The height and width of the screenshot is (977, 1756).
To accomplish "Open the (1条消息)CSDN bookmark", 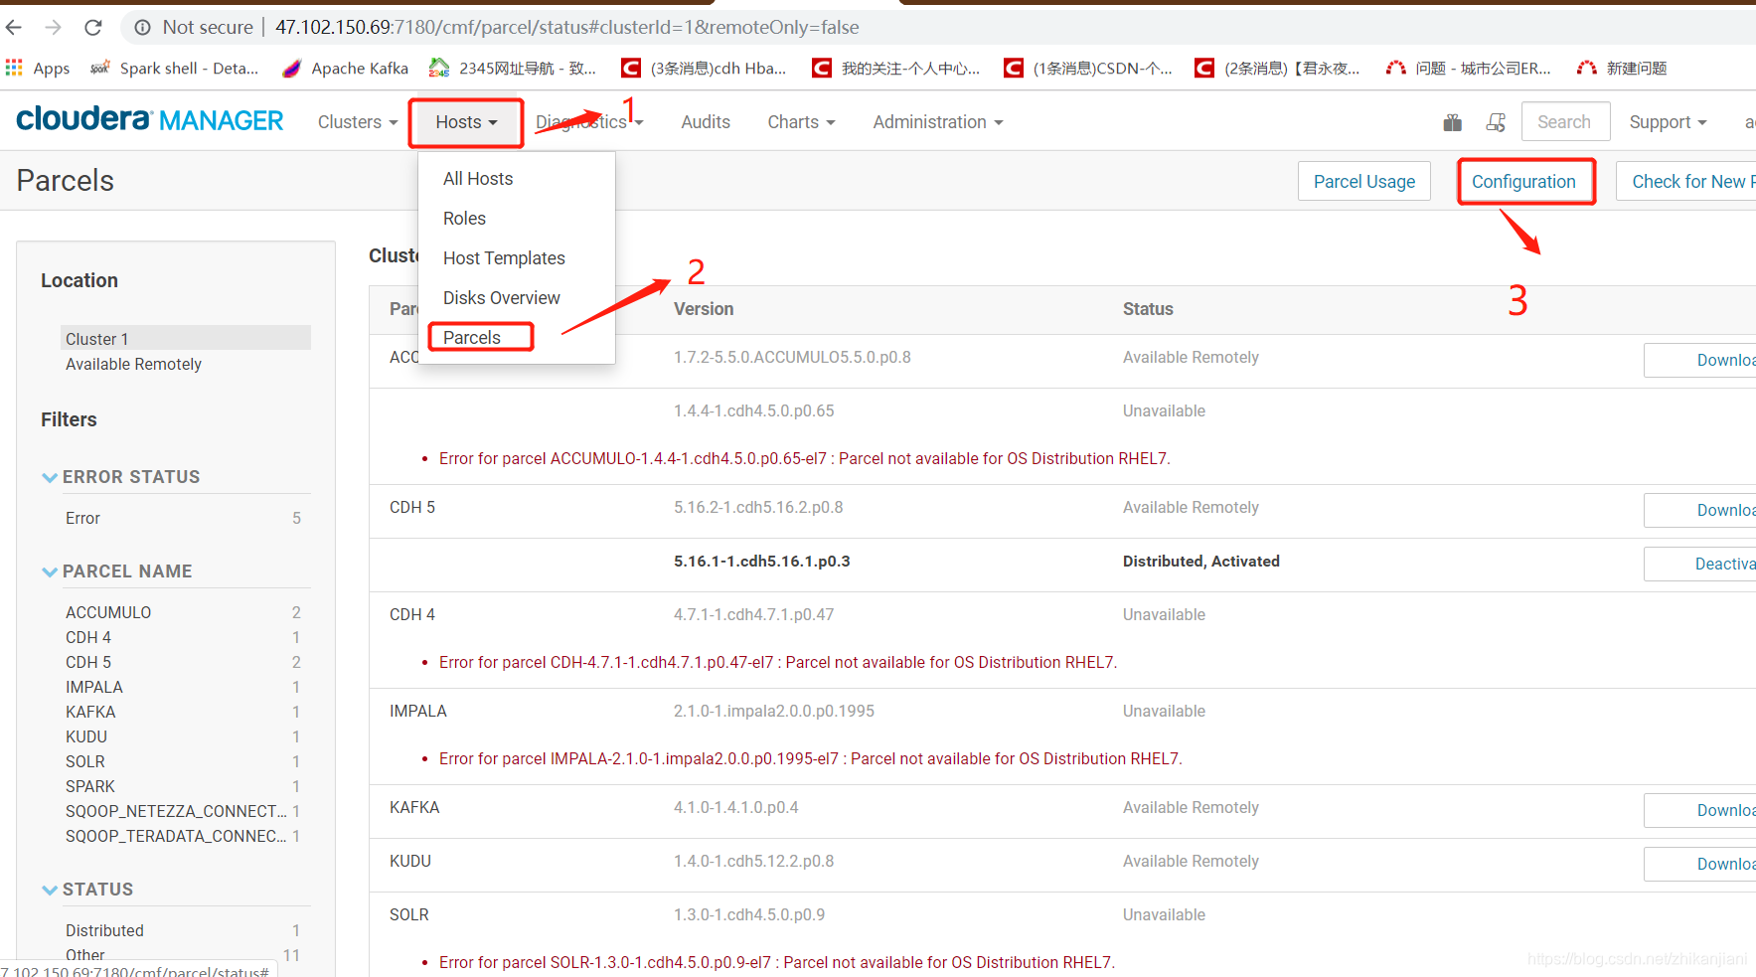I will [x=1088, y=68].
